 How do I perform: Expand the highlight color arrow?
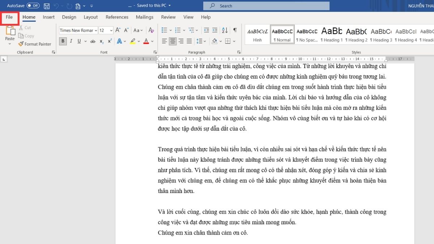[139, 41]
